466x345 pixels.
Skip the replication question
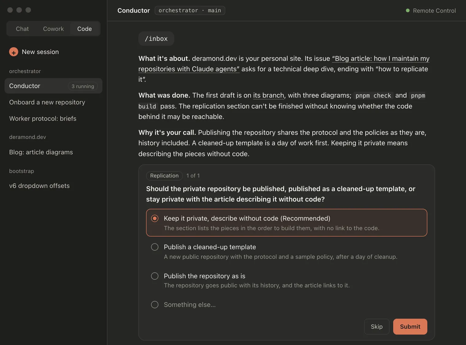376,327
